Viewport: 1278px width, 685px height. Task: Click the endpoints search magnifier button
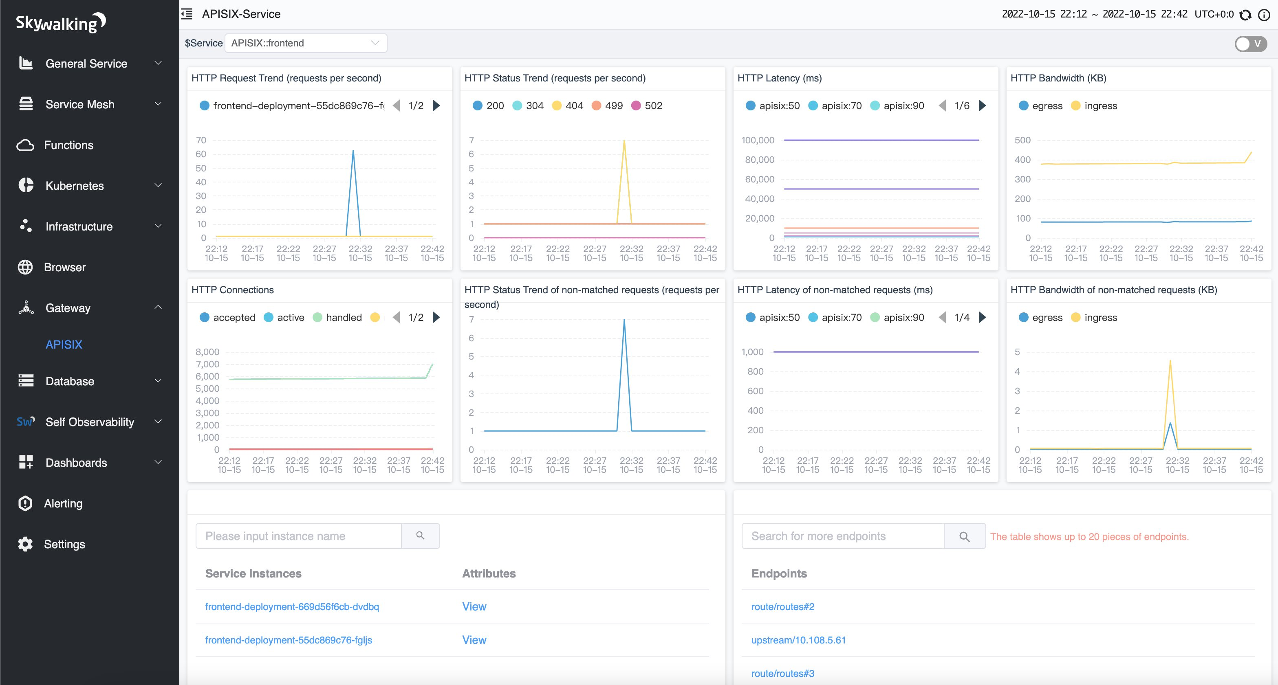click(x=964, y=536)
